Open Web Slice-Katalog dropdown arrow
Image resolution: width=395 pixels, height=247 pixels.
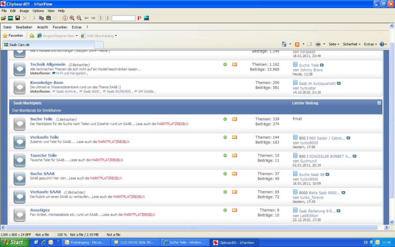tap(116, 36)
